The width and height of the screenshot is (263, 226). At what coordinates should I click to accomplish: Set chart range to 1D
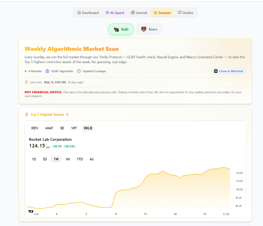tap(34, 159)
